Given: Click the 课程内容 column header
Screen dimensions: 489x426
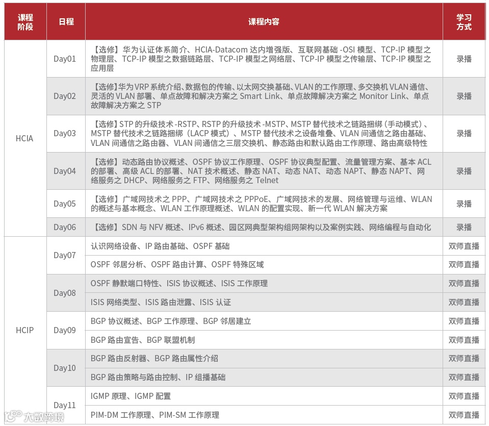Looking at the screenshot, I should click(x=264, y=21).
